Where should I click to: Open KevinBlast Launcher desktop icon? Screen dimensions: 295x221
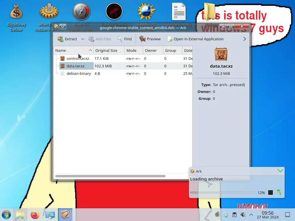pyautogui.click(x=147, y=12)
